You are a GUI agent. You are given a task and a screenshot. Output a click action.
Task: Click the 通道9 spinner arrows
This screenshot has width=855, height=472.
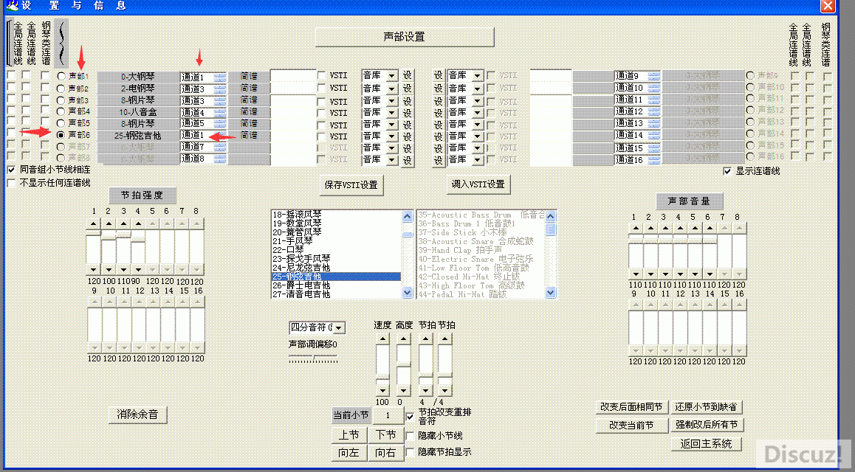tap(653, 76)
